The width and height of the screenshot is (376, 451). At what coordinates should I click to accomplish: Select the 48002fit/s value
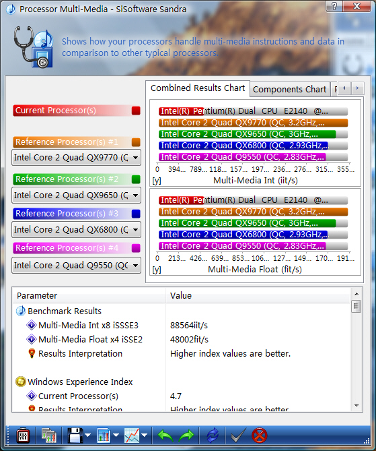pos(189,340)
